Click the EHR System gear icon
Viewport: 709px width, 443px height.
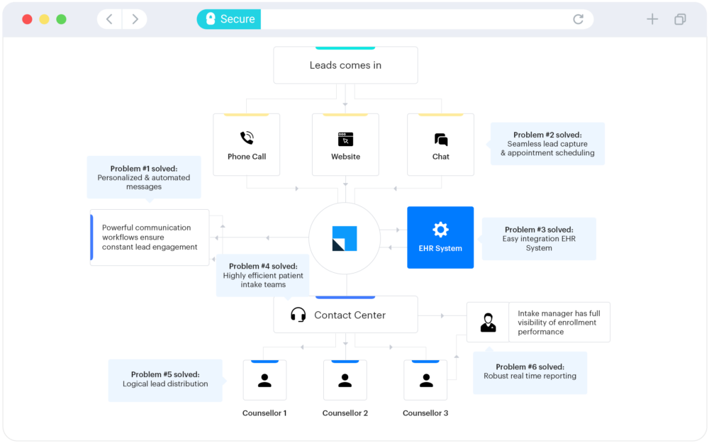pyautogui.click(x=440, y=229)
